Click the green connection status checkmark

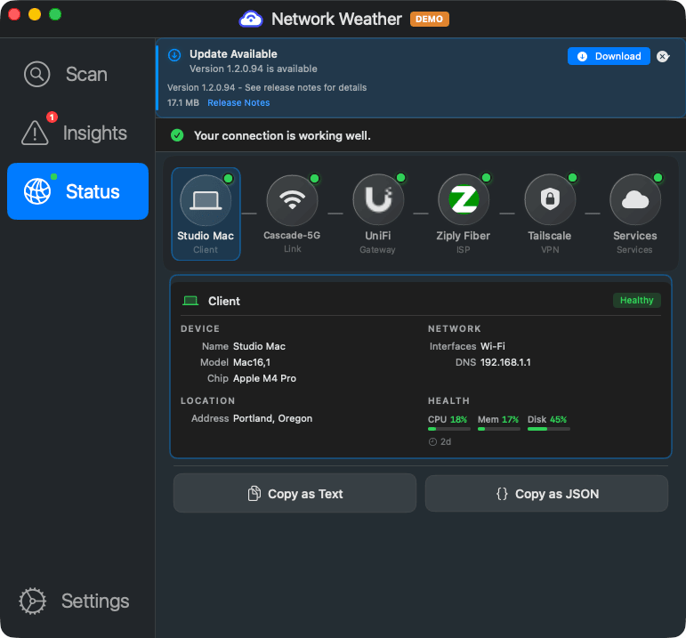177,135
